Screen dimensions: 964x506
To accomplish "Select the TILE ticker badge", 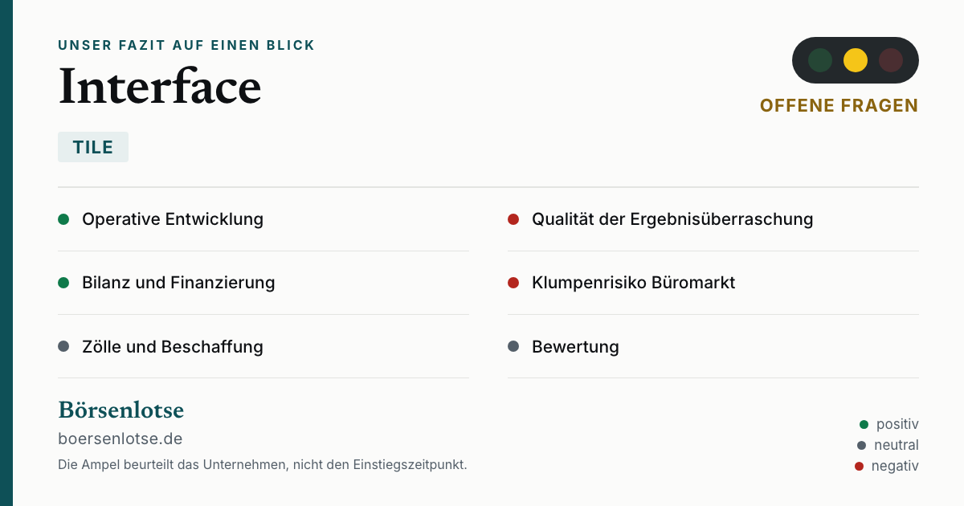I will click(93, 147).
